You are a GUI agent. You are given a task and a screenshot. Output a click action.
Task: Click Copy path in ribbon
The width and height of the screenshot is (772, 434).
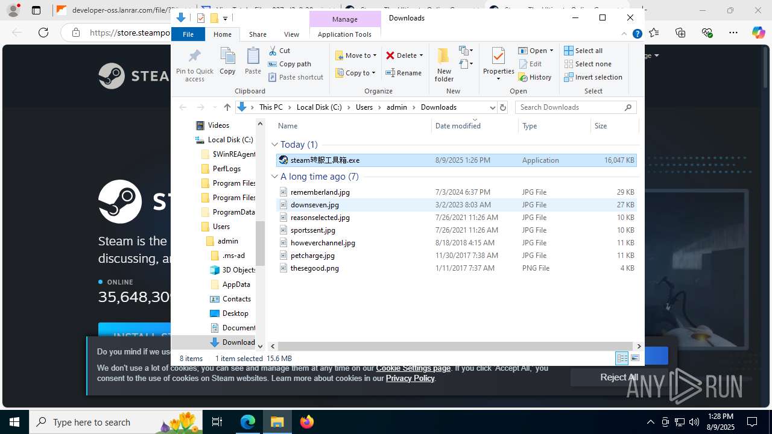(x=289, y=64)
